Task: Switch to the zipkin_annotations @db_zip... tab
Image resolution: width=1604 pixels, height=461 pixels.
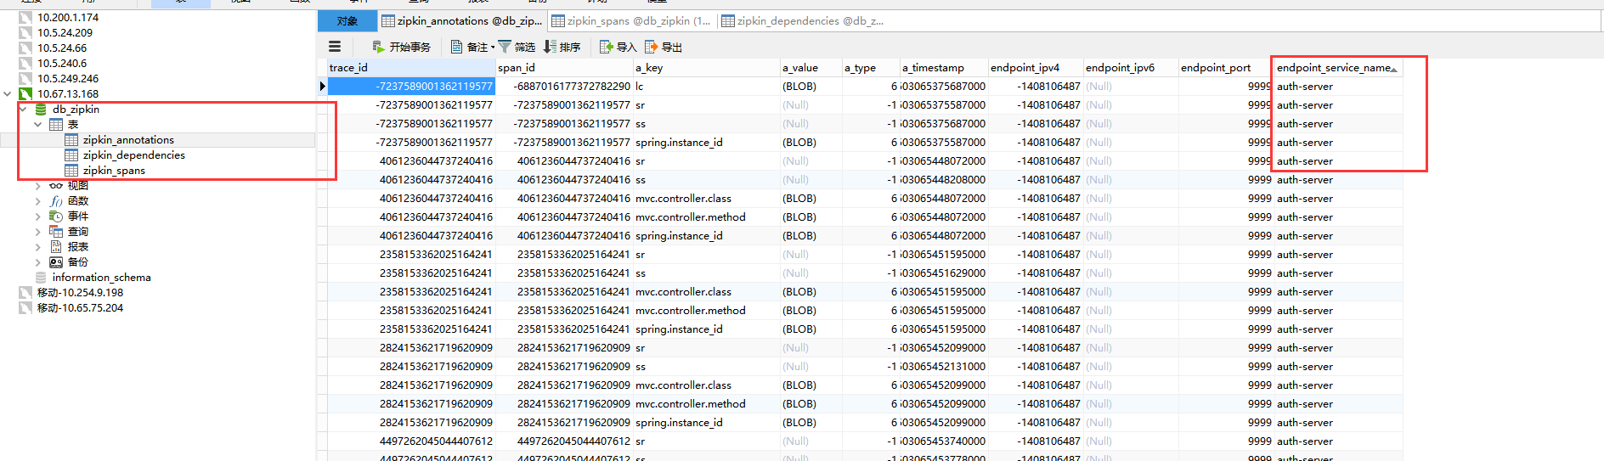Action: (x=461, y=21)
